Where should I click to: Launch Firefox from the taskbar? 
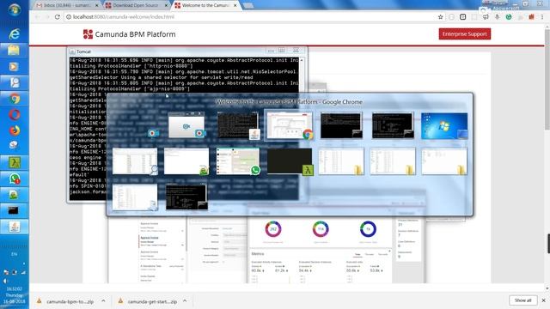pos(14,130)
